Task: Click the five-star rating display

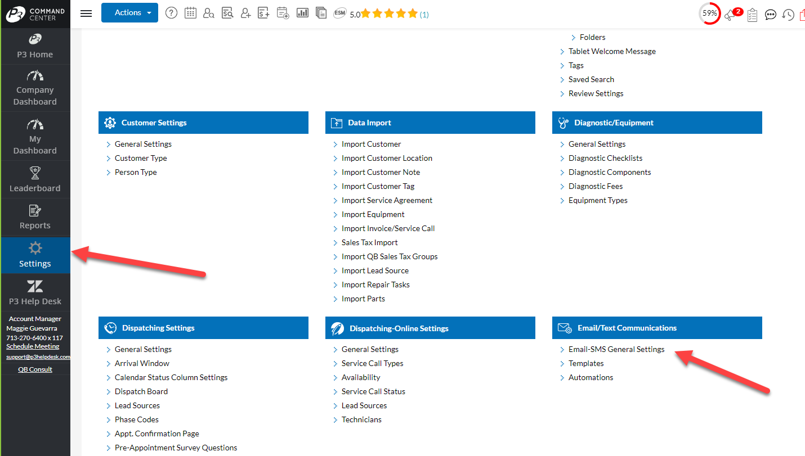Action: [389, 13]
